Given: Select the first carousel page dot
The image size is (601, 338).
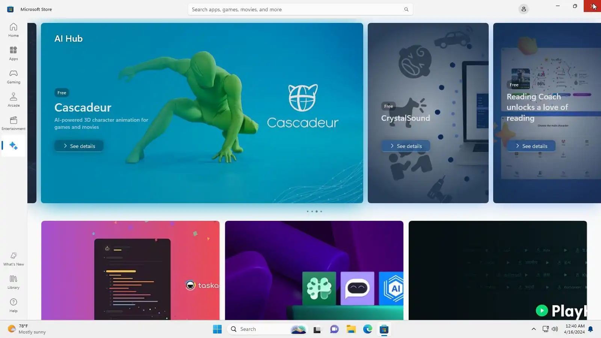Looking at the screenshot, I should 307,211.
